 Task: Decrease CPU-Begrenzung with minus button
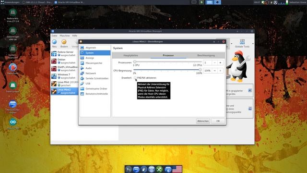pos(215,71)
